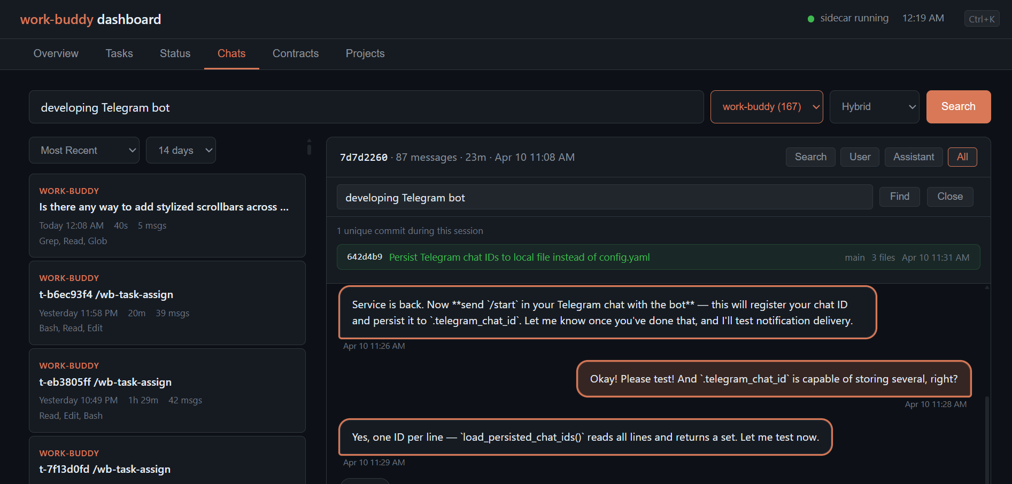
Task: Click the '3 files' commit label
Action: [x=883, y=257]
